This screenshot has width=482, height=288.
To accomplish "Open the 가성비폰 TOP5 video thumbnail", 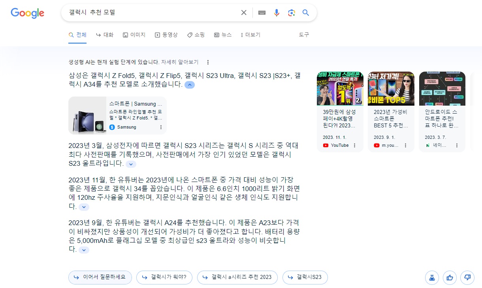I will pos(391,89).
